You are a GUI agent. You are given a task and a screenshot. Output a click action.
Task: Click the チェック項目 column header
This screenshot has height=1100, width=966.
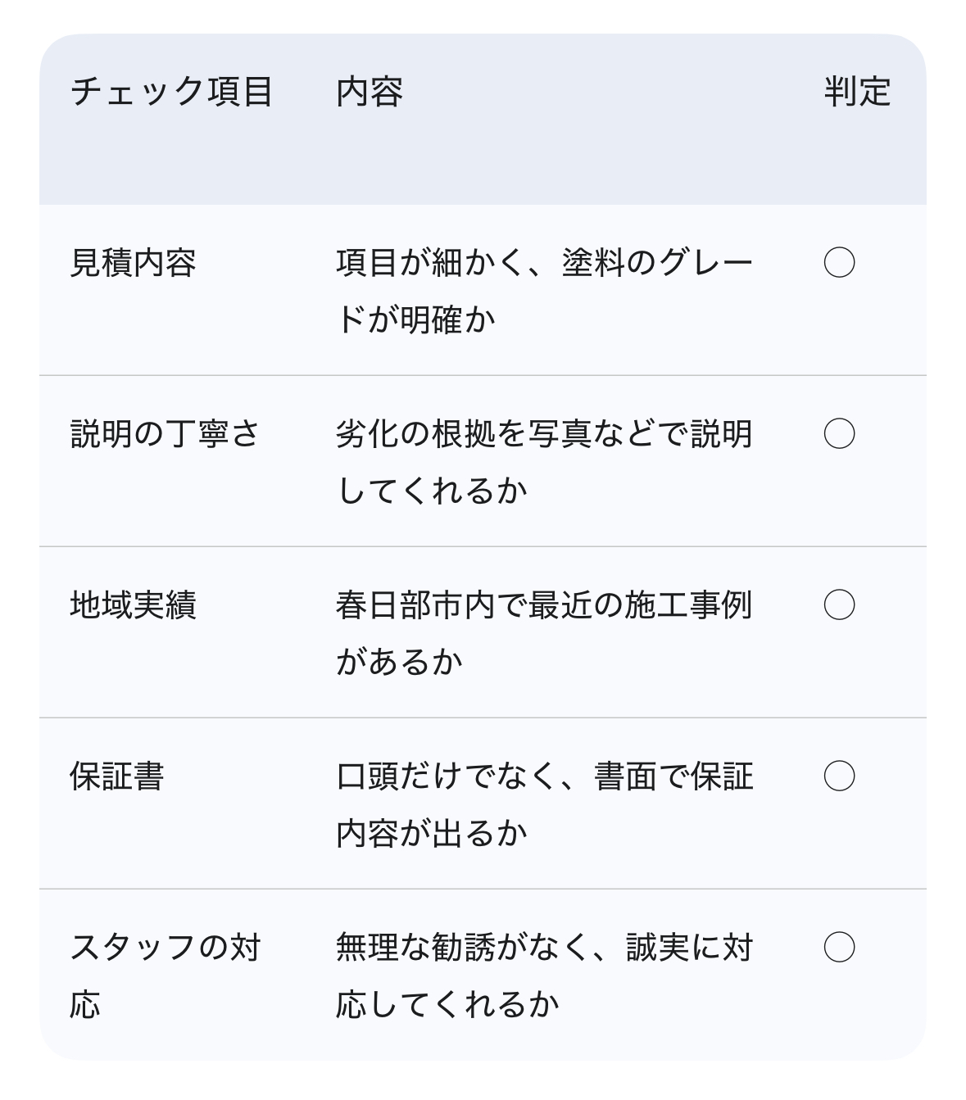coord(171,92)
